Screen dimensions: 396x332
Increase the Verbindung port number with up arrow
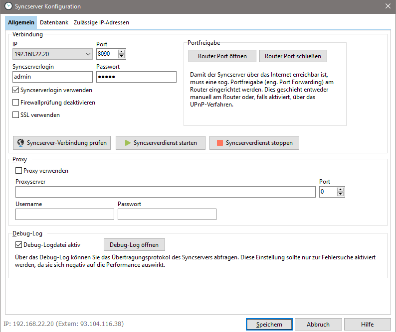[x=122, y=51]
